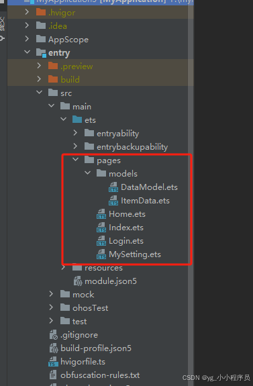The height and width of the screenshot is (386, 253).
Task: Click the .preview orange folder icon
Action: (53, 66)
